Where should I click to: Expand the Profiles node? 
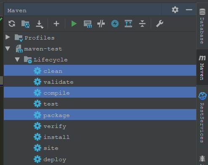(x=8, y=37)
